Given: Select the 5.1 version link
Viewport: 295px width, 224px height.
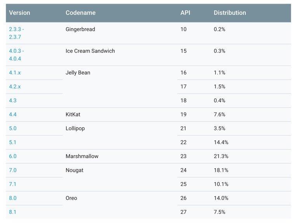Looking at the screenshot, I should (13, 142).
